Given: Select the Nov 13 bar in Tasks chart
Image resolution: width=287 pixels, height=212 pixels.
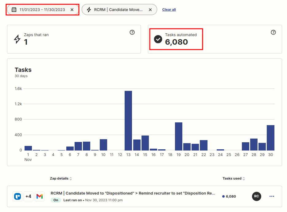Looking at the screenshot, I should point(128,121).
